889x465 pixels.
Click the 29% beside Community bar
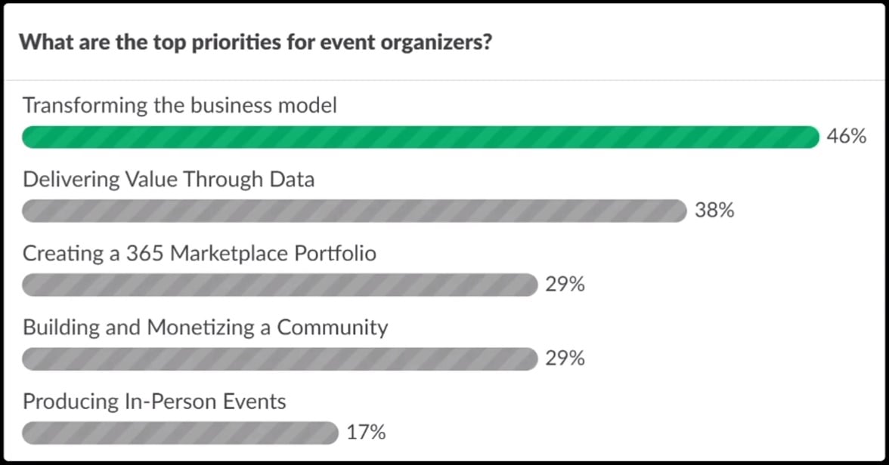(x=565, y=359)
